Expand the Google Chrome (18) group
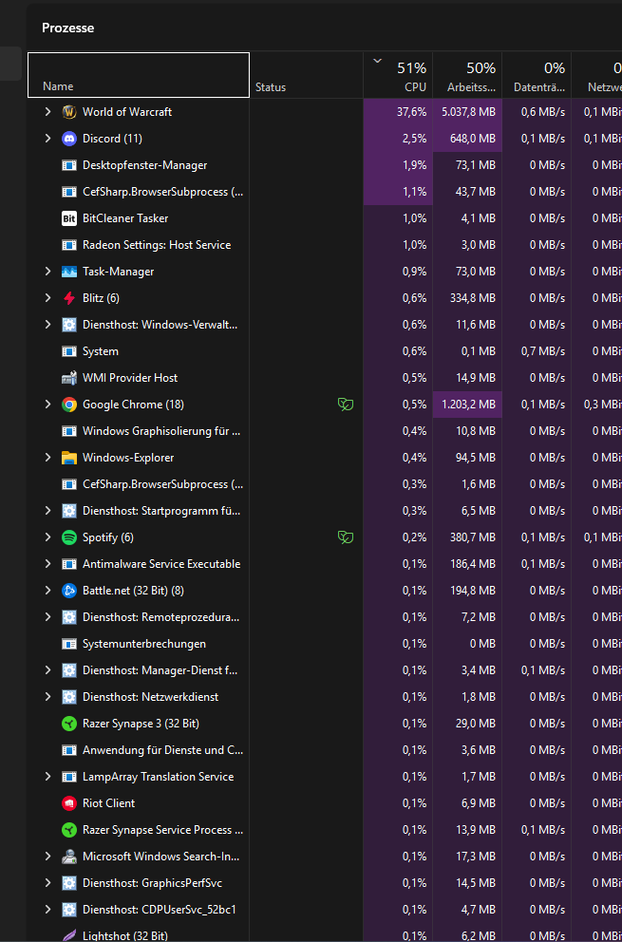 pyautogui.click(x=48, y=405)
